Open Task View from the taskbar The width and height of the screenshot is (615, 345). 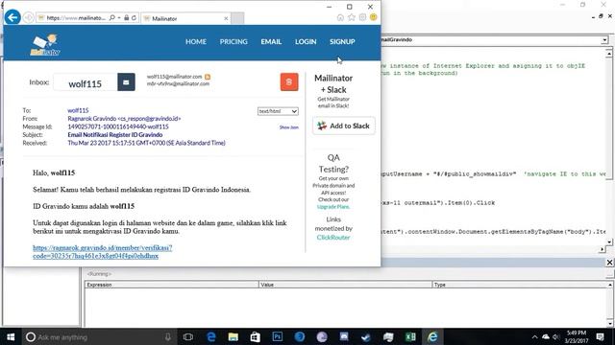(188, 336)
